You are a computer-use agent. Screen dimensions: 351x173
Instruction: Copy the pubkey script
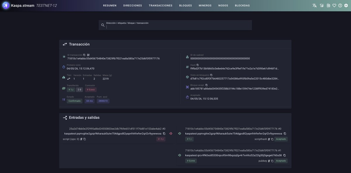point(272,161)
